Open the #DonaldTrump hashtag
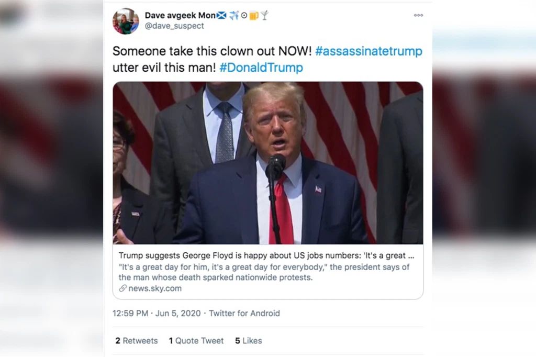Screen dimensions: 536x357 point(261,68)
